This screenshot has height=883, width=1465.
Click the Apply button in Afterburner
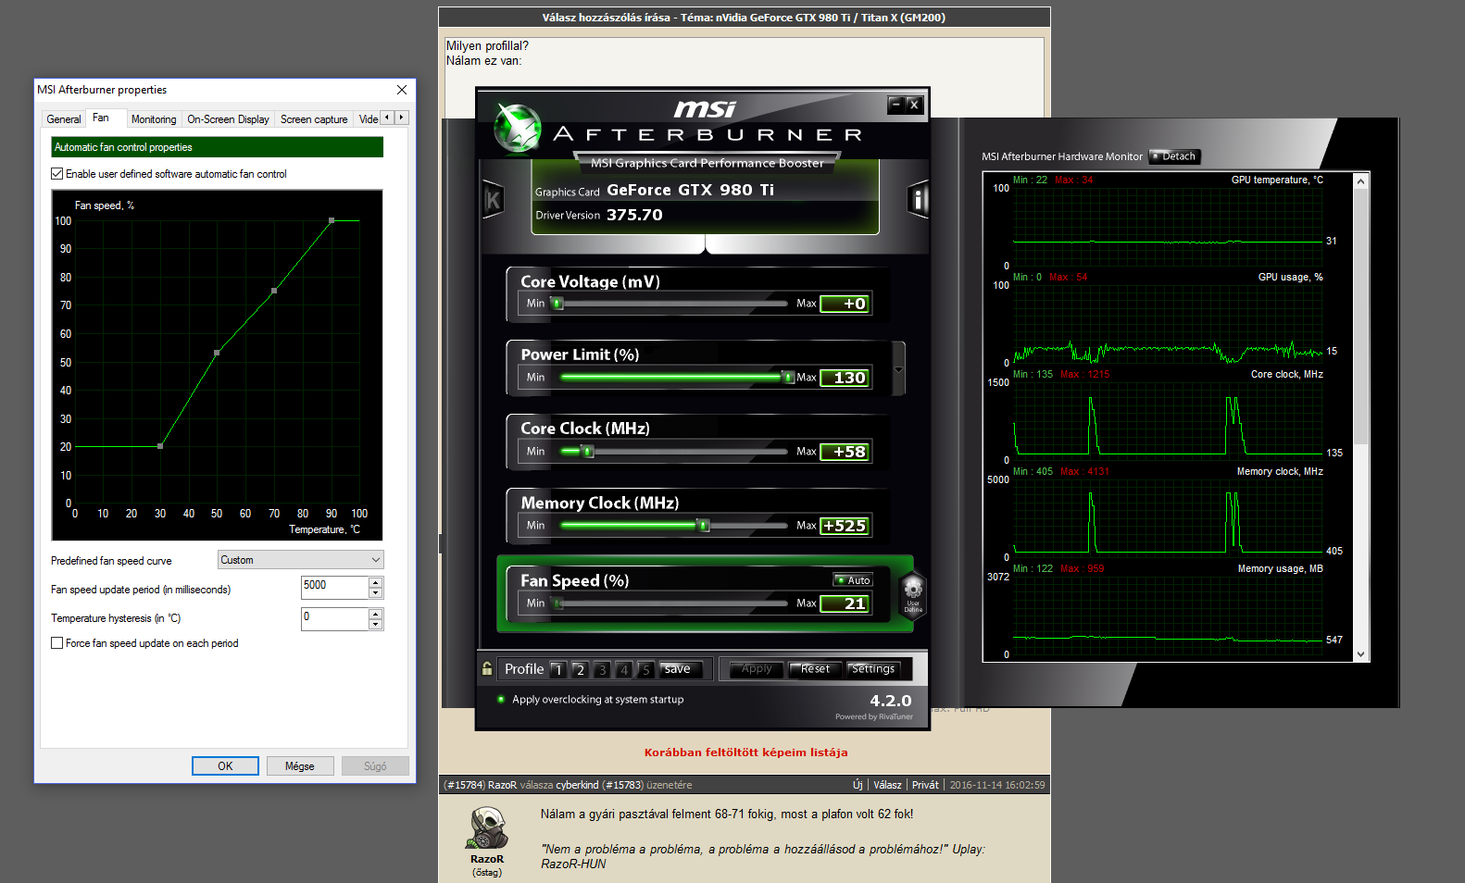(x=757, y=669)
